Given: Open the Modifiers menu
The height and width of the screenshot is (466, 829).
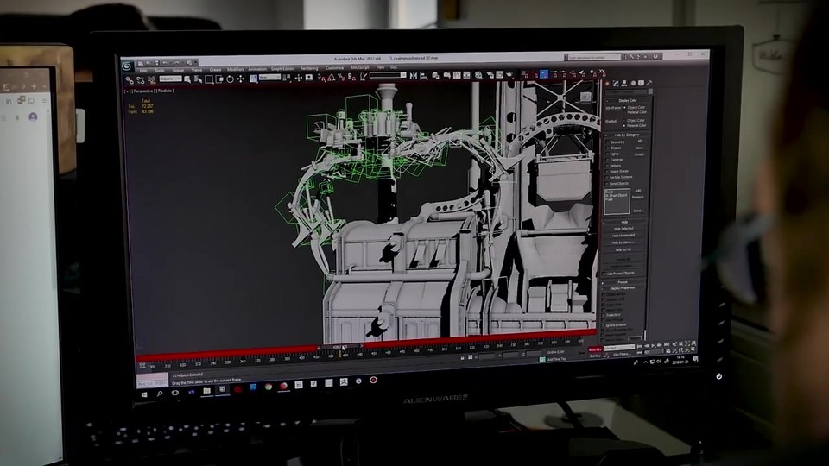Looking at the screenshot, I should click(235, 69).
